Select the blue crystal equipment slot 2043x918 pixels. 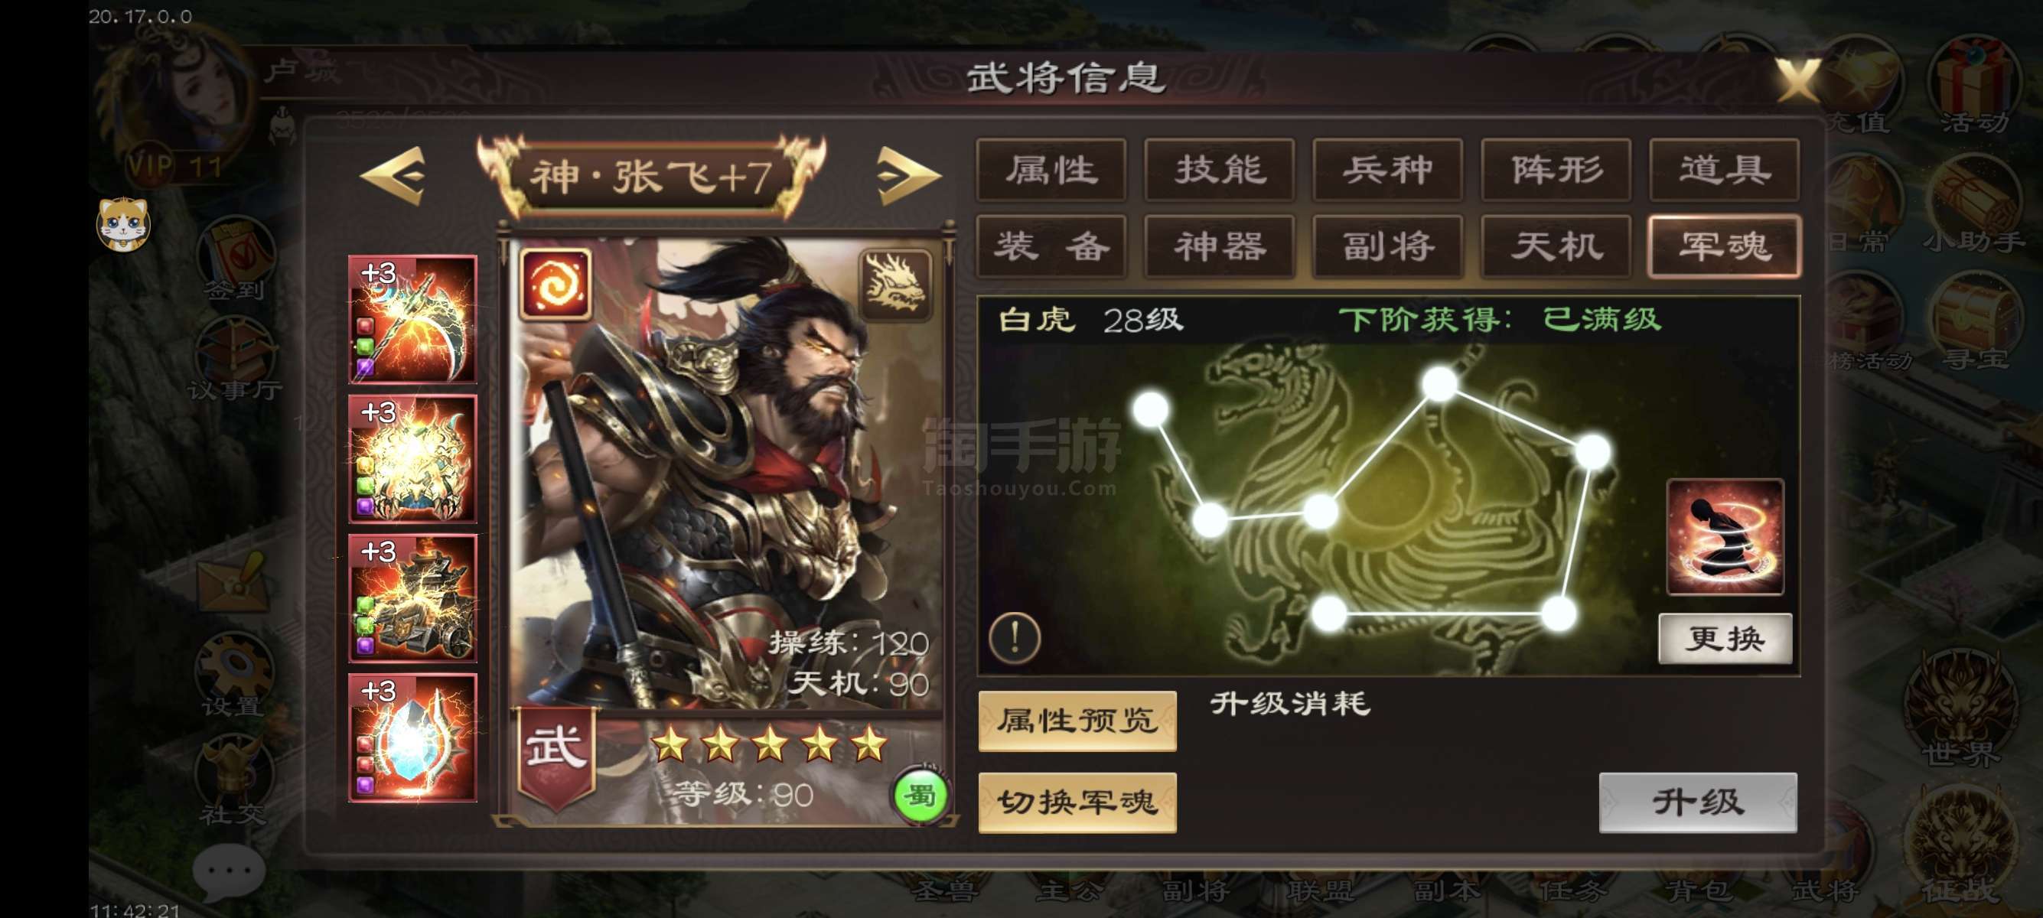(x=412, y=737)
